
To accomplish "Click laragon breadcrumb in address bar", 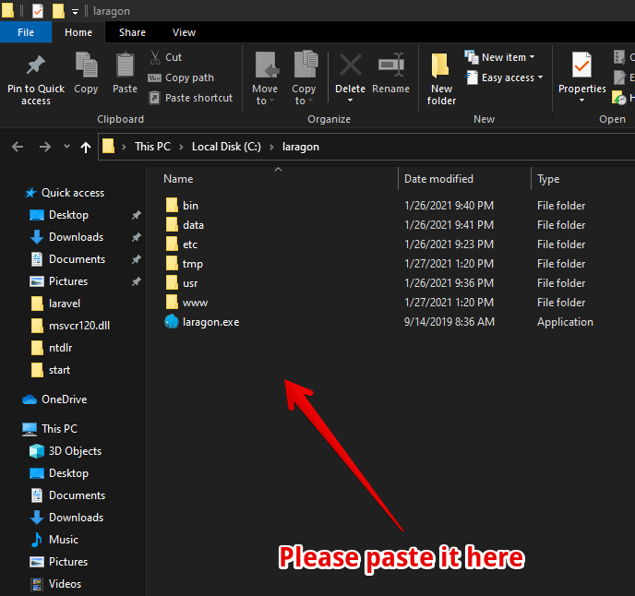I will click(x=301, y=147).
